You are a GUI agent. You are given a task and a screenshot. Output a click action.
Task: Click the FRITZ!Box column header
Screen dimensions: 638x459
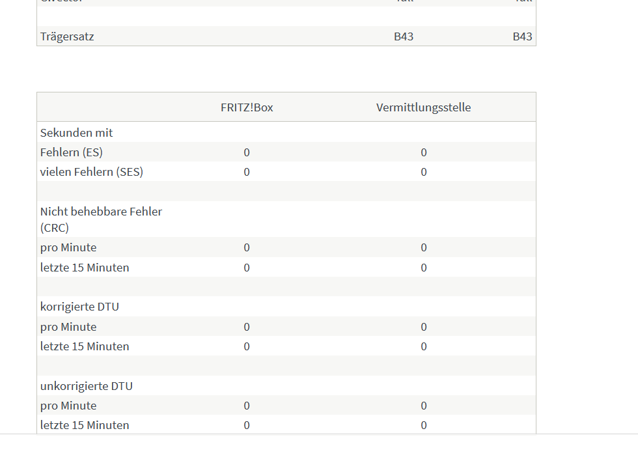(247, 107)
